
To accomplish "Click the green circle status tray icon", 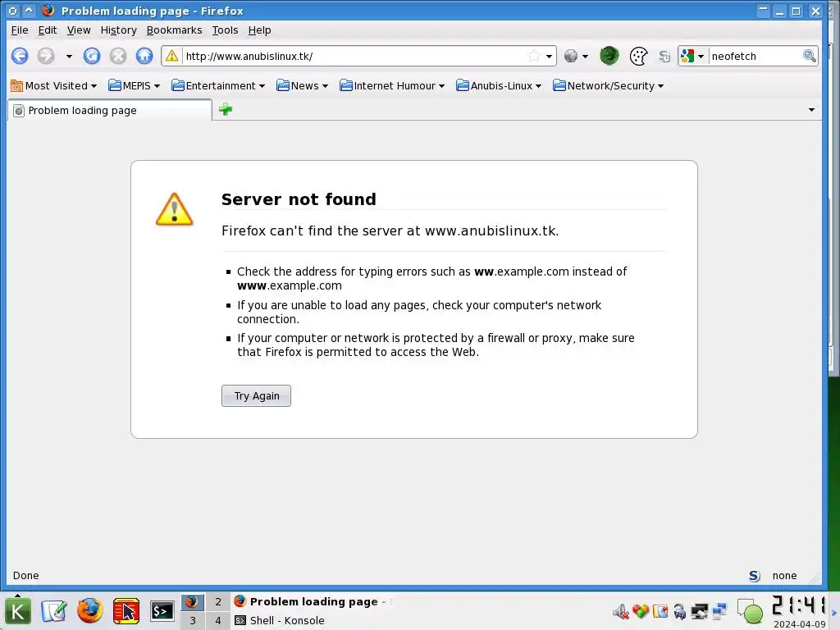I will pos(751,612).
